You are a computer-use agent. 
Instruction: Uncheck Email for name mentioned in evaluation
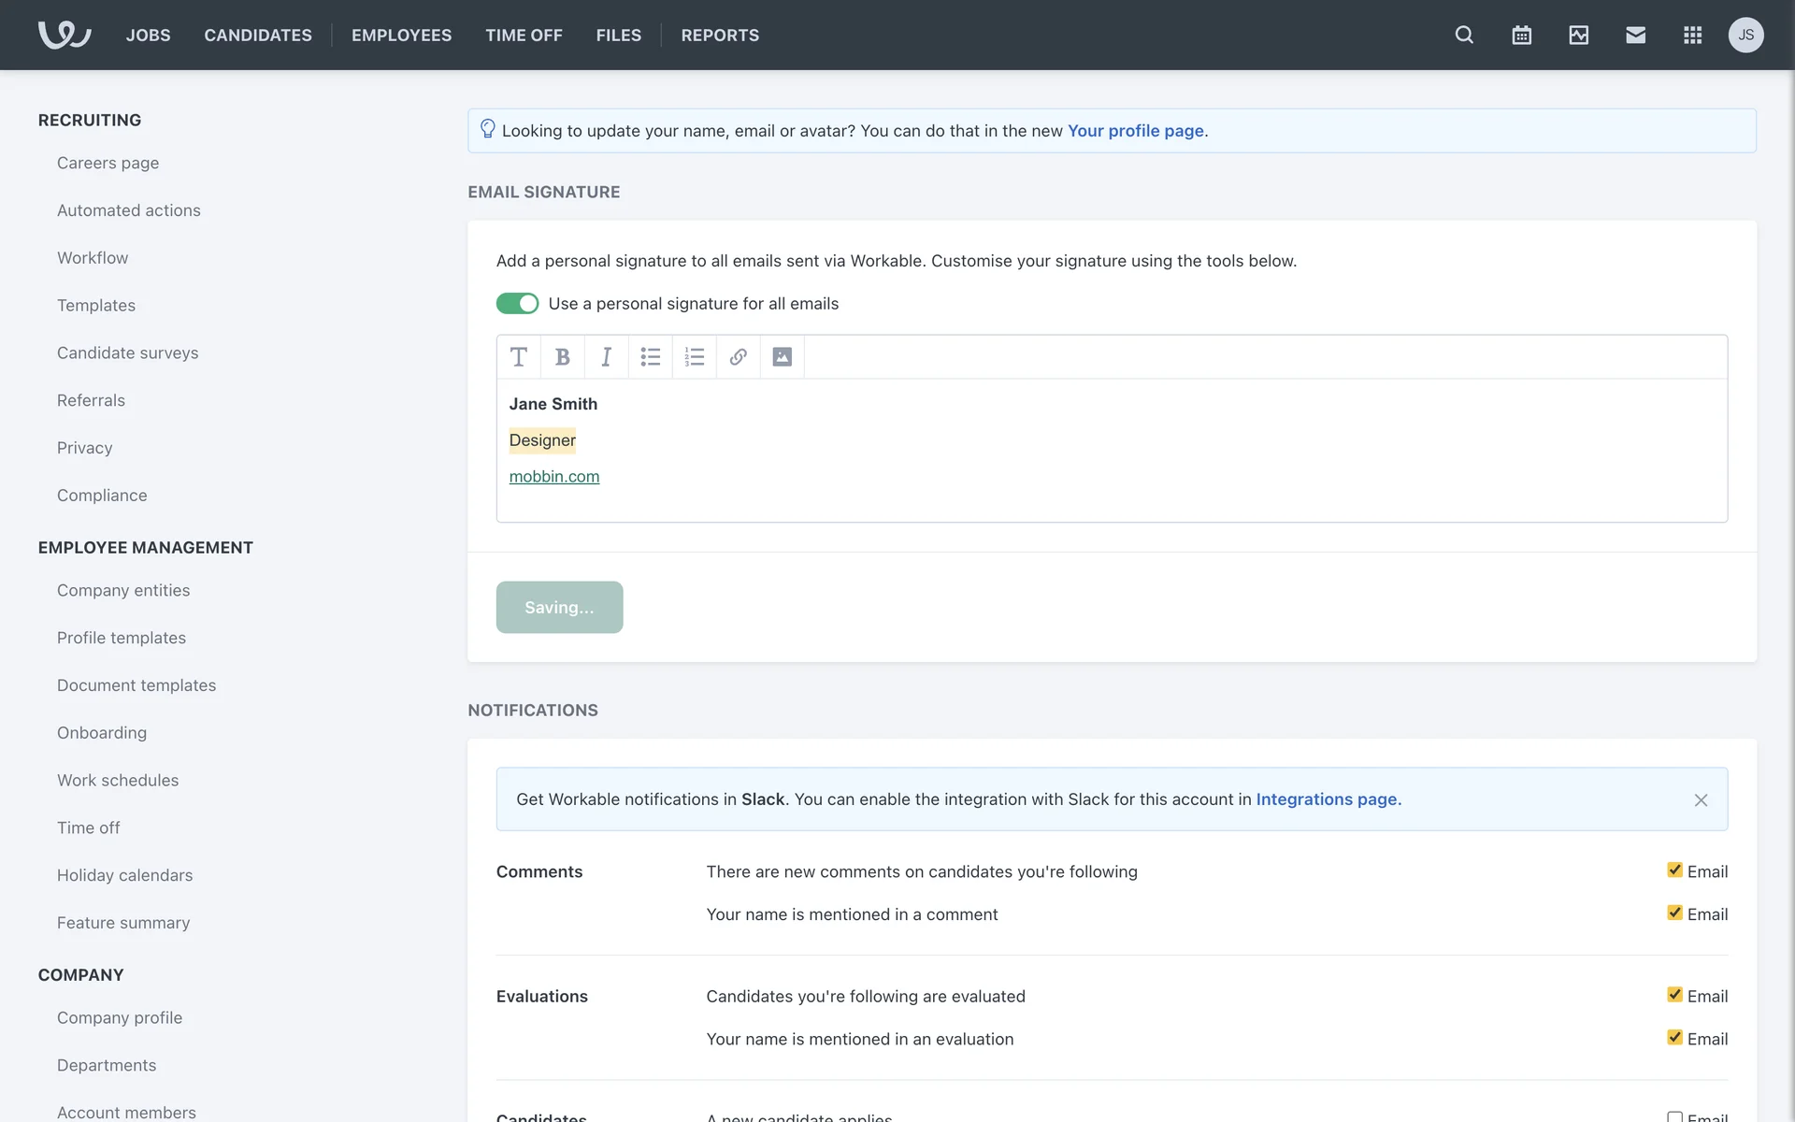point(1674,1038)
